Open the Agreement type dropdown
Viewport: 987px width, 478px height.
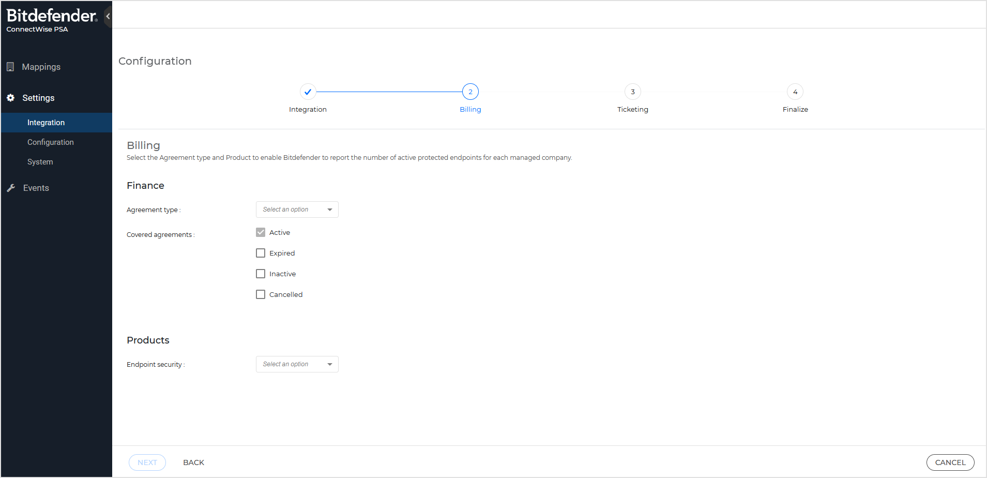[297, 209]
